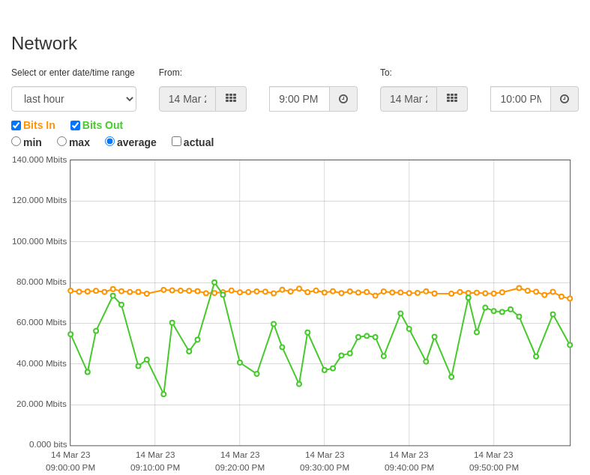Select the min radio button
The height and width of the screenshot is (475, 590).
pyautogui.click(x=16, y=142)
